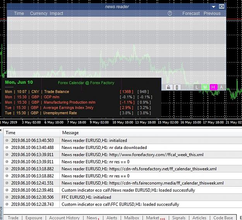The height and width of the screenshot is (220, 242).
Task: Click the info icon on 06:12:28.743 log row
Action: pos(7,204)
